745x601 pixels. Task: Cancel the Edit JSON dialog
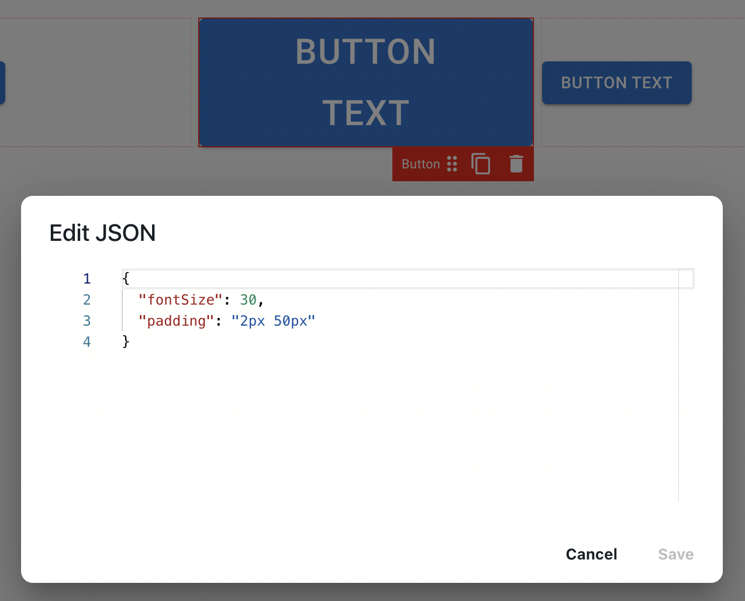591,554
